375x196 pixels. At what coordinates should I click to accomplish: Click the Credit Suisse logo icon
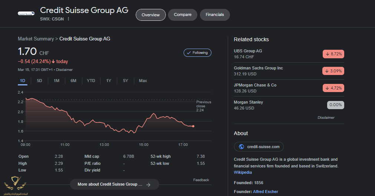click(26, 14)
